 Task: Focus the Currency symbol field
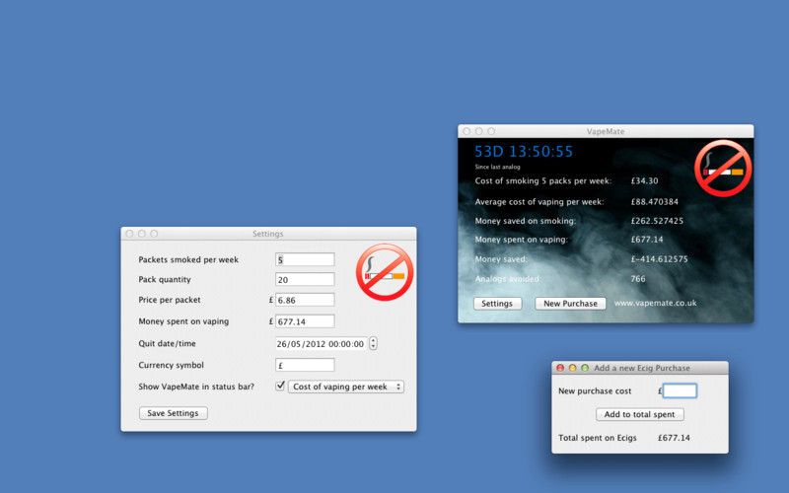[305, 365]
